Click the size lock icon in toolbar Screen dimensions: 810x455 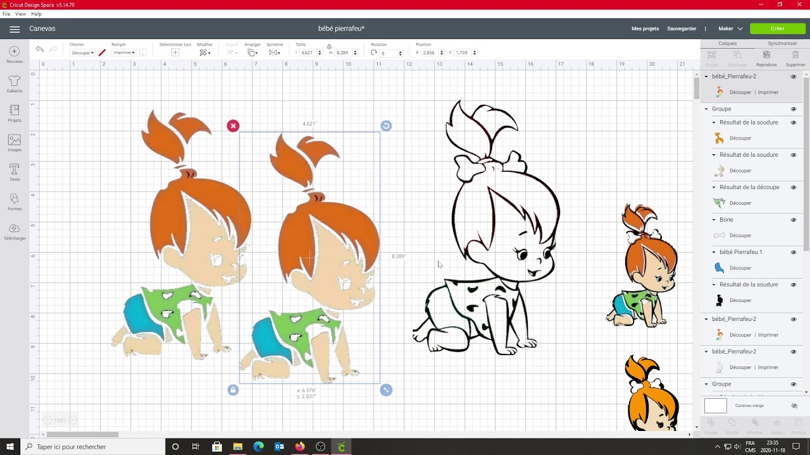[329, 46]
